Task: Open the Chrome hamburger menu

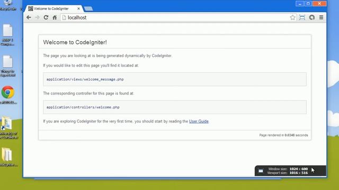Action: (322, 17)
